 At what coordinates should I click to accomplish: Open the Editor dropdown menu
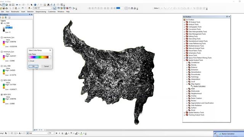coord(157,8)
